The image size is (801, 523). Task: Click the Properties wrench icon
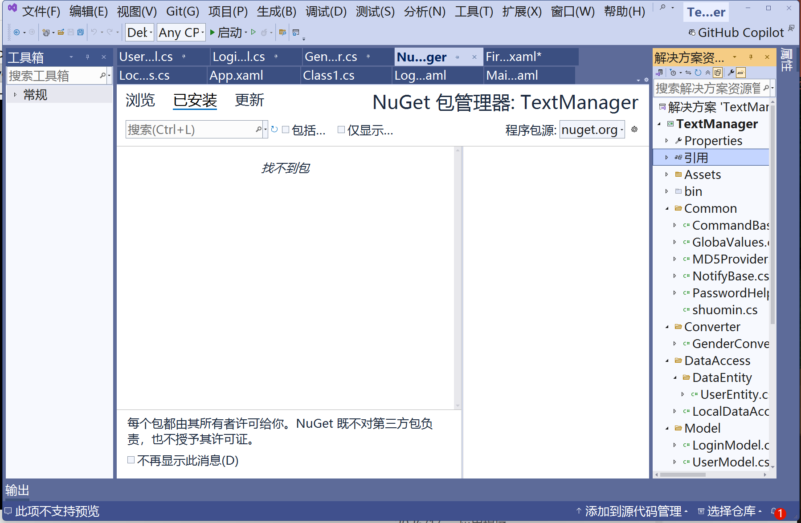[x=731, y=73]
